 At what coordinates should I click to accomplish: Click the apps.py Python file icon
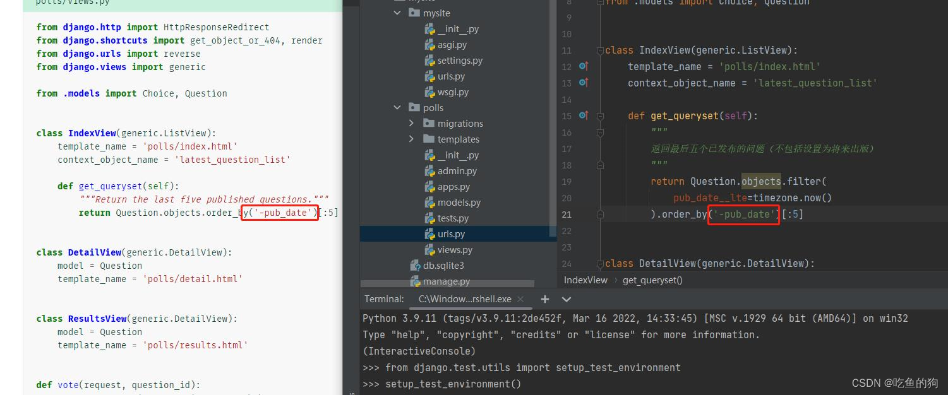click(429, 186)
